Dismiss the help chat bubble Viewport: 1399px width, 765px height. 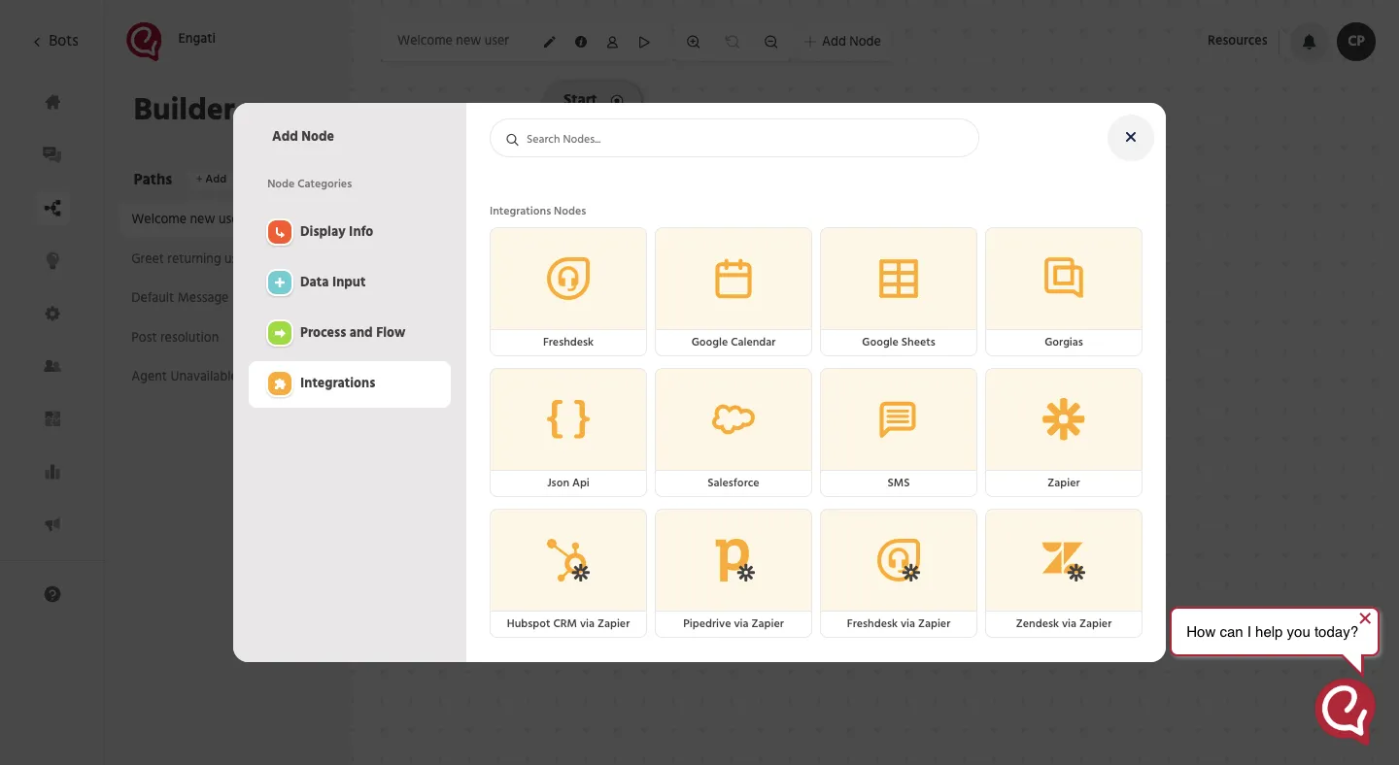[1365, 618]
